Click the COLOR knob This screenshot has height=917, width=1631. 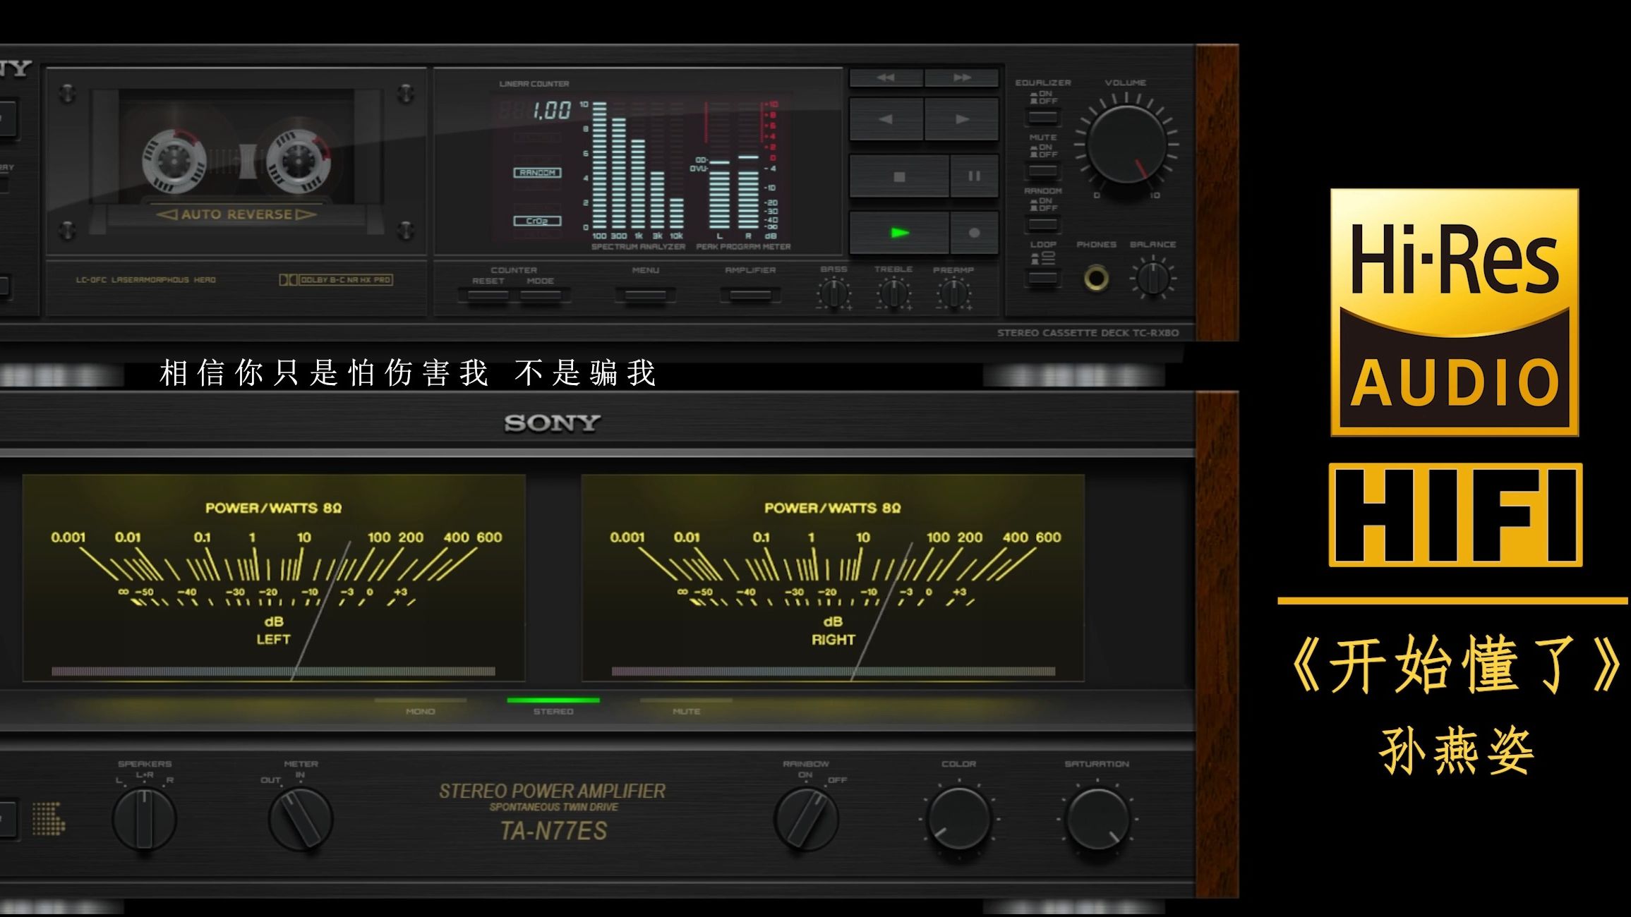[x=958, y=819]
